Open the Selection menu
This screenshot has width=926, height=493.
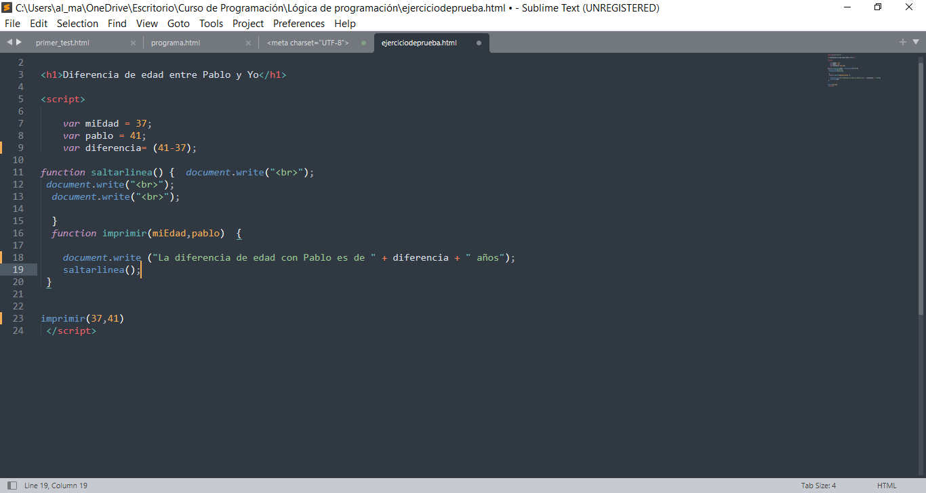77,23
